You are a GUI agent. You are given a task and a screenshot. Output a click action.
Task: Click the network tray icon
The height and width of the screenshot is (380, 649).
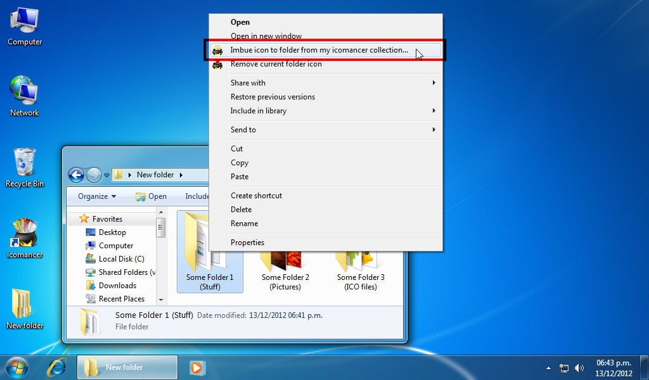(563, 368)
